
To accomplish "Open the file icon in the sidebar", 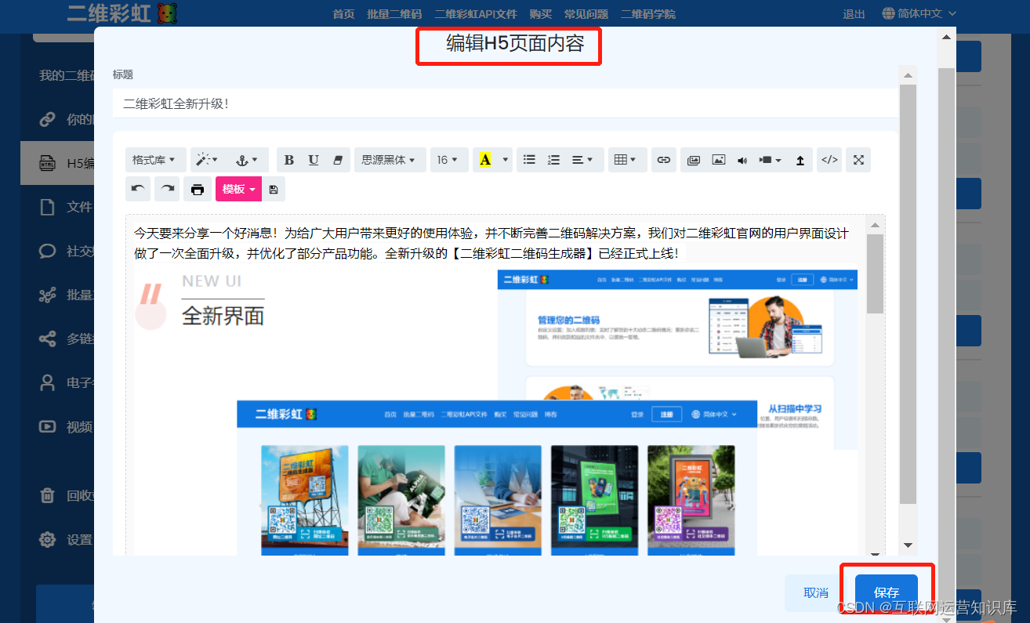I will (x=48, y=207).
